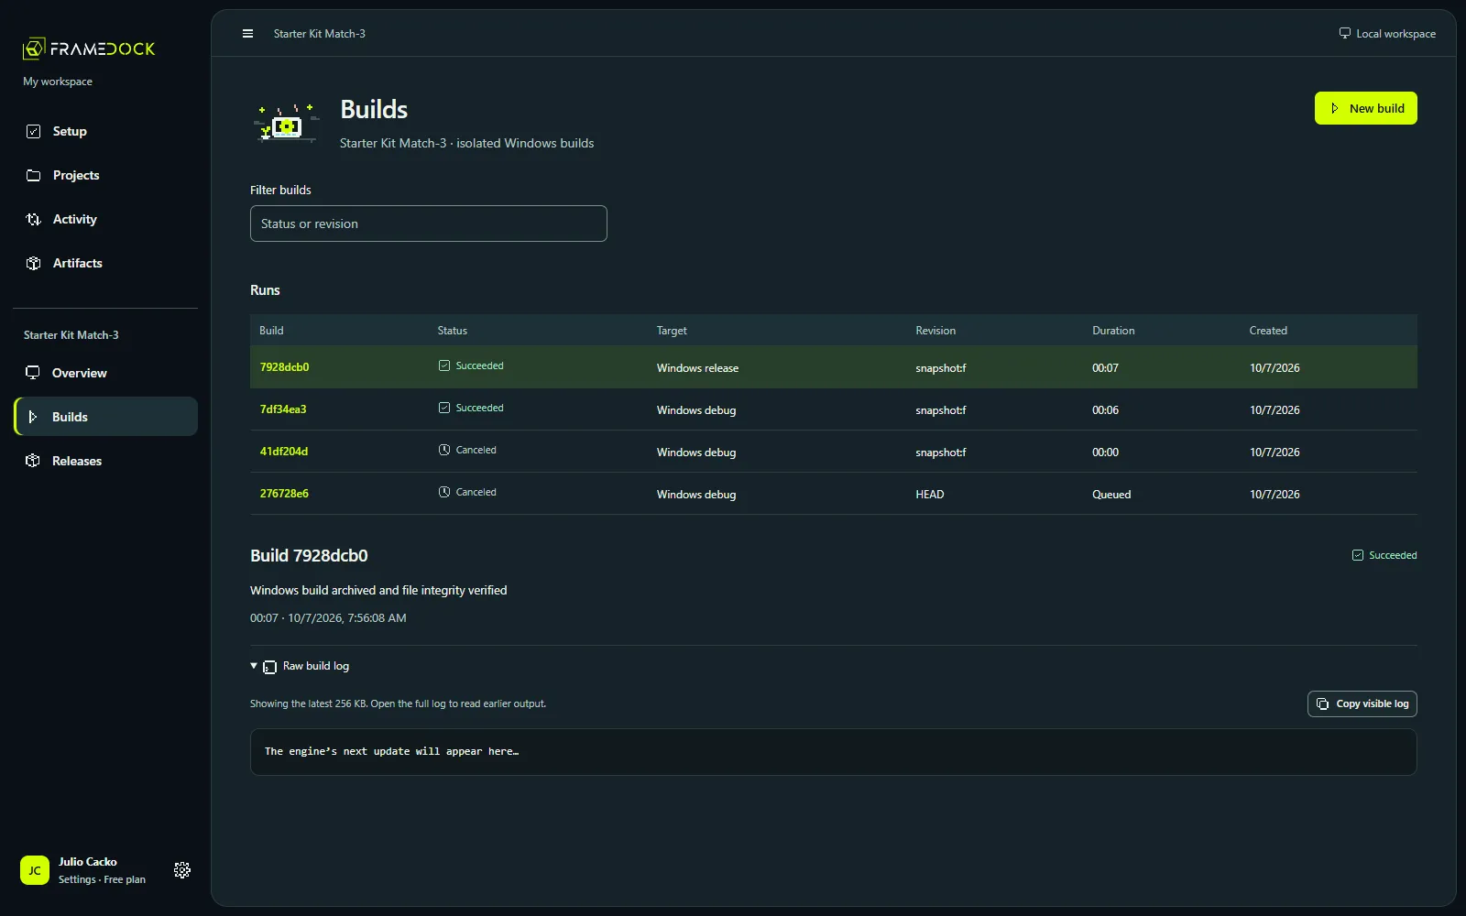
Task: Click Succeeded status icon for build 7df34ea3
Action: (444, 408)
